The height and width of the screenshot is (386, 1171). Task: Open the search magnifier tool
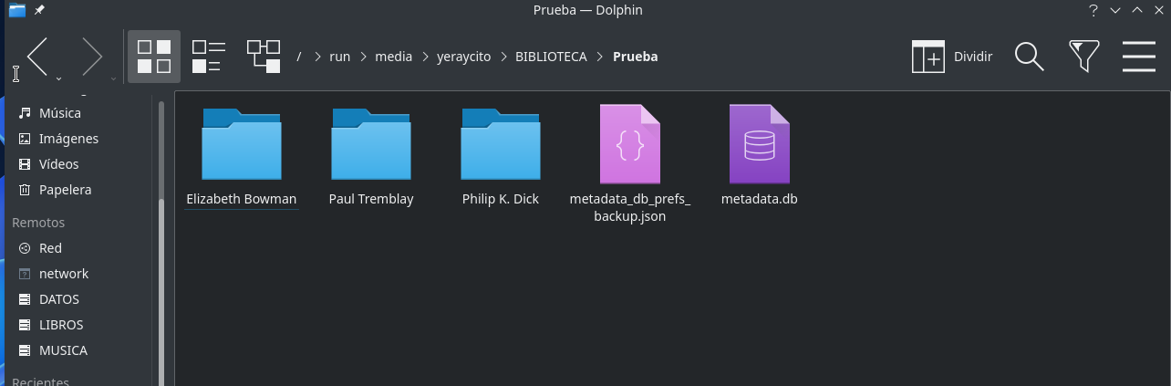1029,57
